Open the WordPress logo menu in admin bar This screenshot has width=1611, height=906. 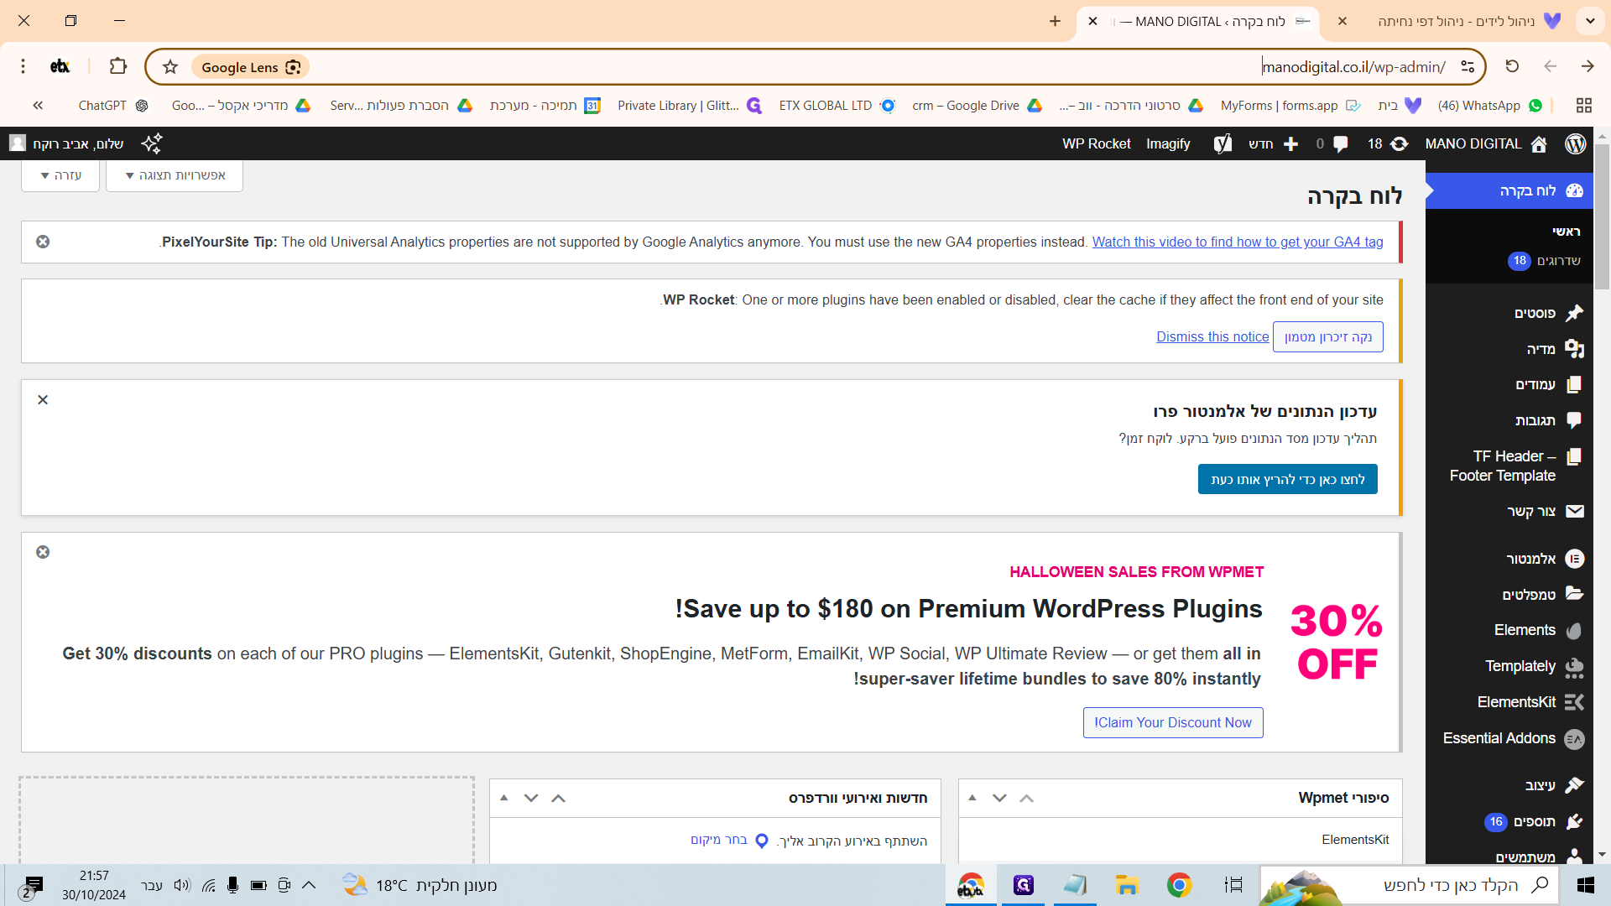pyautogui.click(x=1575, y=143)
